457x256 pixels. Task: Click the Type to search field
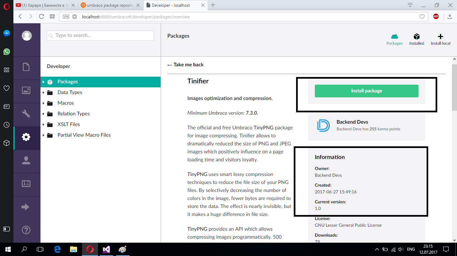[x=100, y=35]
